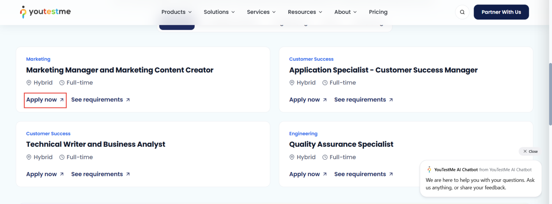
Task: Click the Partner With Us button
Action: coord(501,12)
